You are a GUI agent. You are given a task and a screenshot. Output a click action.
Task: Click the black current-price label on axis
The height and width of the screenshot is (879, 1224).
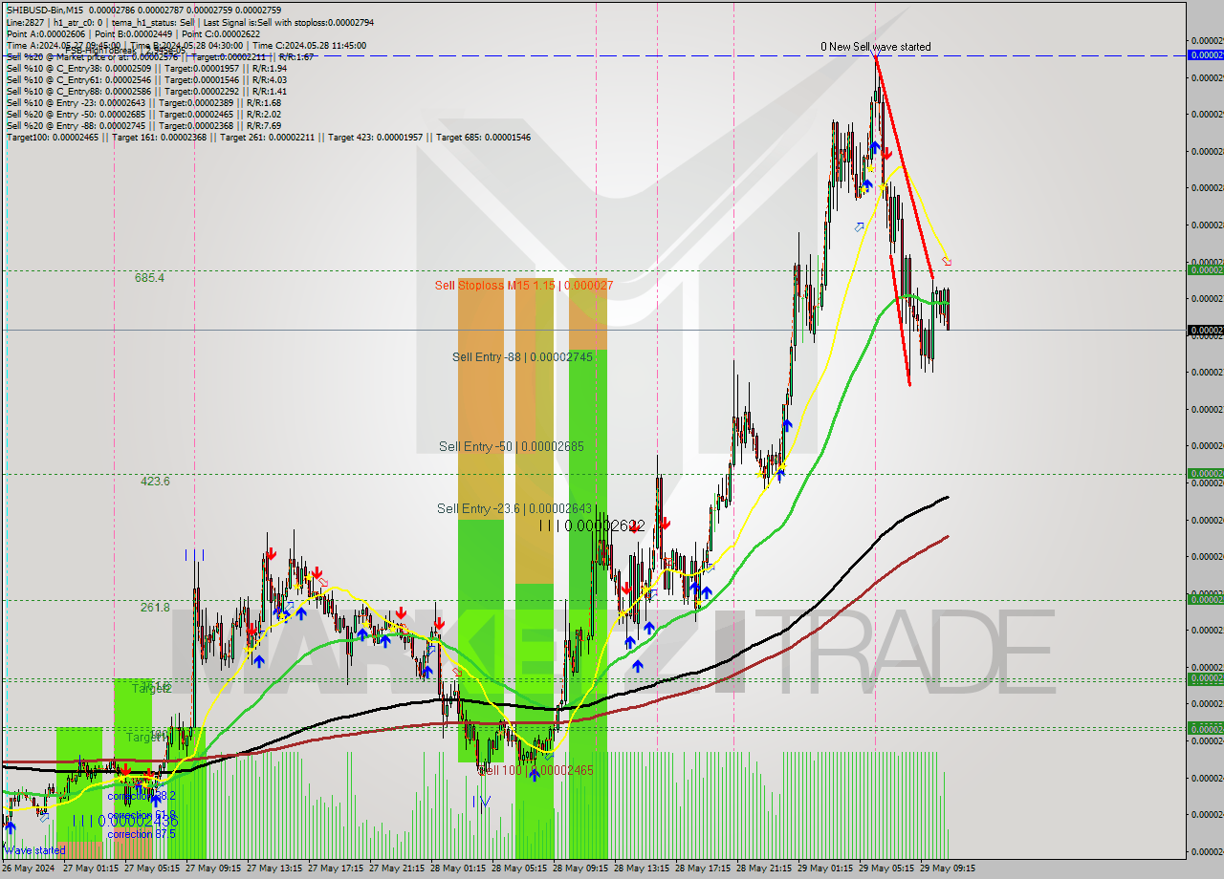tap(1205, 330)
